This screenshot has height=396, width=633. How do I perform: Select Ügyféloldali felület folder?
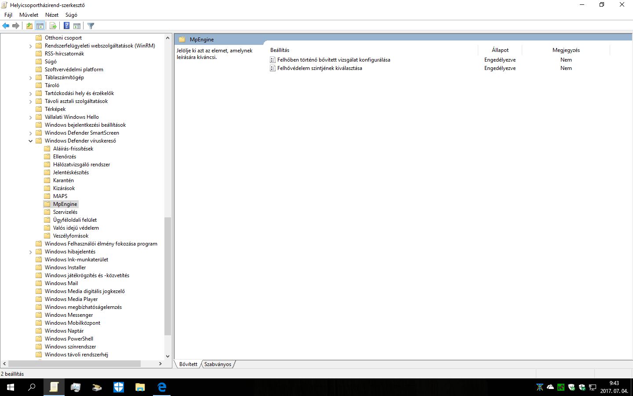coord(75,220)
